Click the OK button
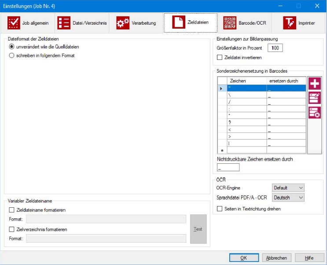Image resolution: width=327 pixels, height=265 pixels. (x=244, y=258)
